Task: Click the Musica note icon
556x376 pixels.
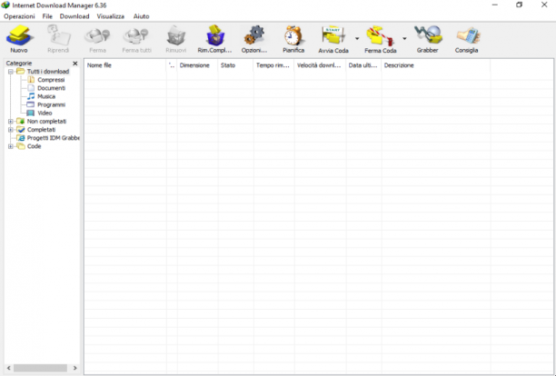Action: pyautogui.click(x=31, y=96)
